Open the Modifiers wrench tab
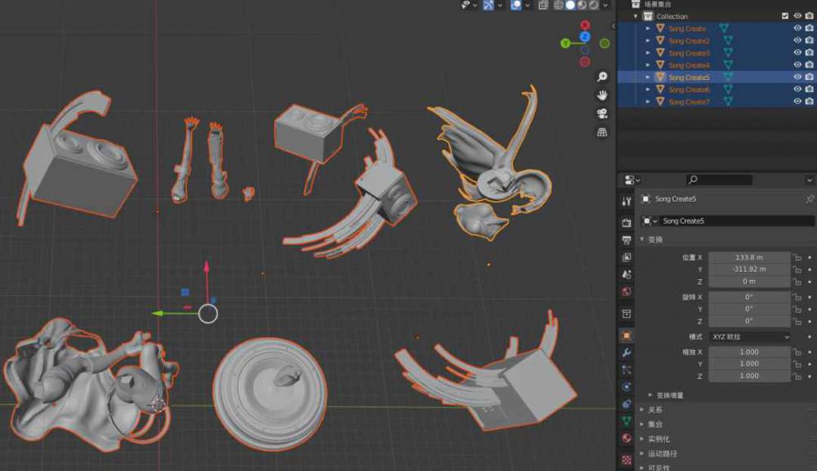 627,353
